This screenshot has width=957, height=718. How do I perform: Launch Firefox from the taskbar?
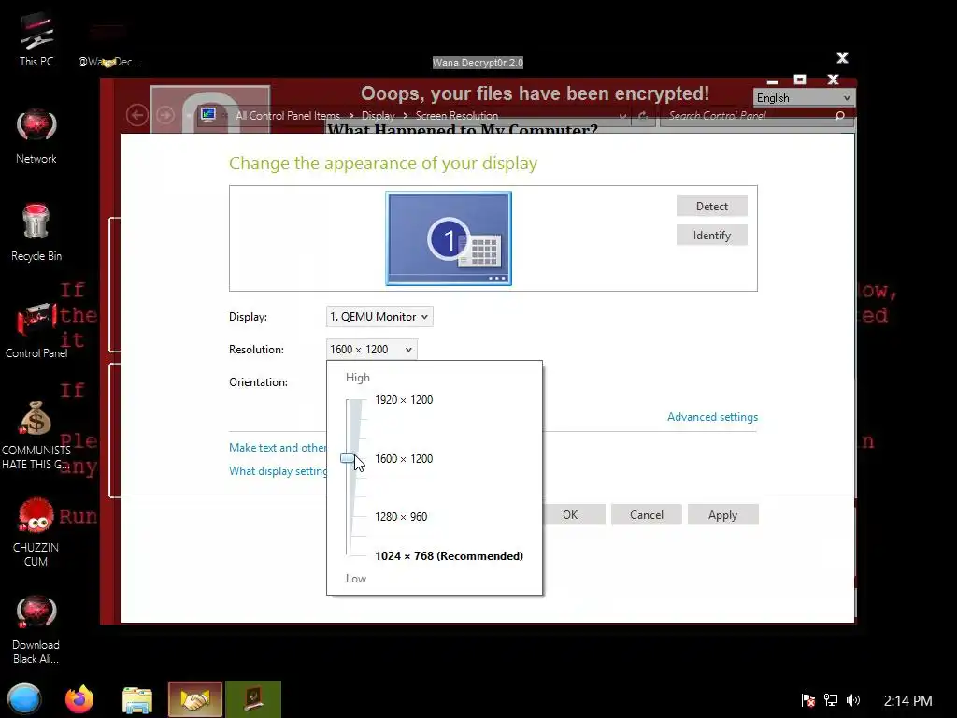coord(79,699)
